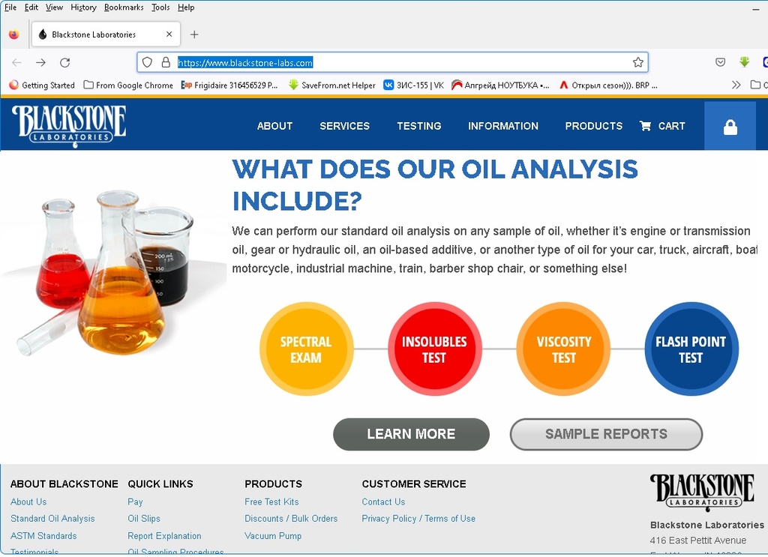Click the SAMPLE REPORTS button
The image size is (768, 557).
pyautogui.click(x=606, y=434)
